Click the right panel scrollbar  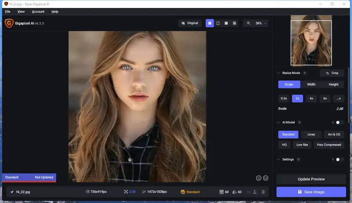click(348, 95)
